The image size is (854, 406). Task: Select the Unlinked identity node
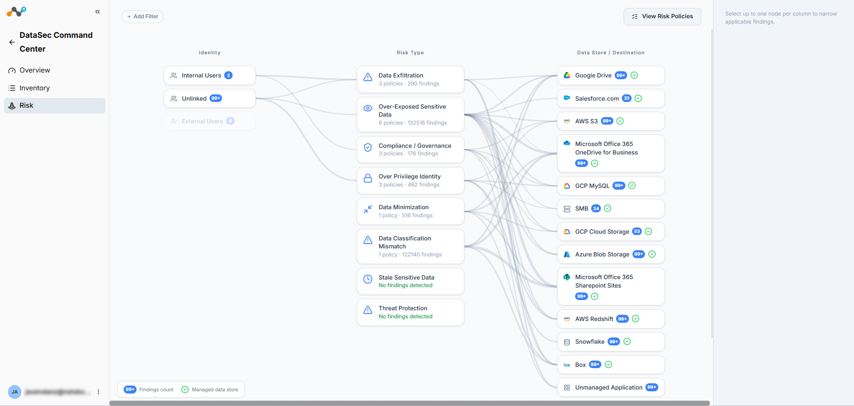(209, 98)
